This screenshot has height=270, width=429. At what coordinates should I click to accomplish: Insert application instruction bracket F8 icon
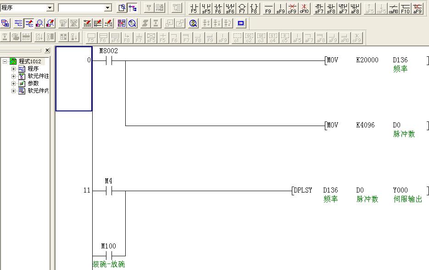pos(254,8)
